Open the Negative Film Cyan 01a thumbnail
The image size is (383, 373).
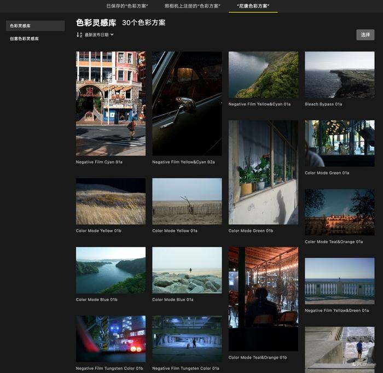[x=111, y=103]
